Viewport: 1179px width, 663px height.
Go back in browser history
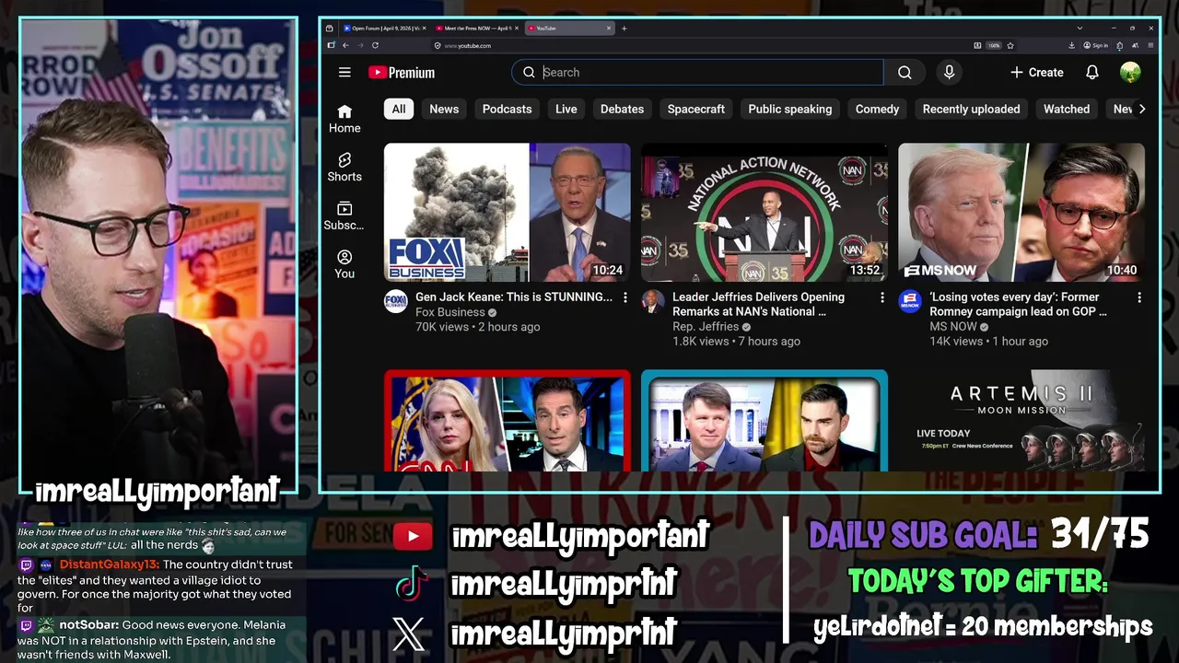tap(345, 45)
